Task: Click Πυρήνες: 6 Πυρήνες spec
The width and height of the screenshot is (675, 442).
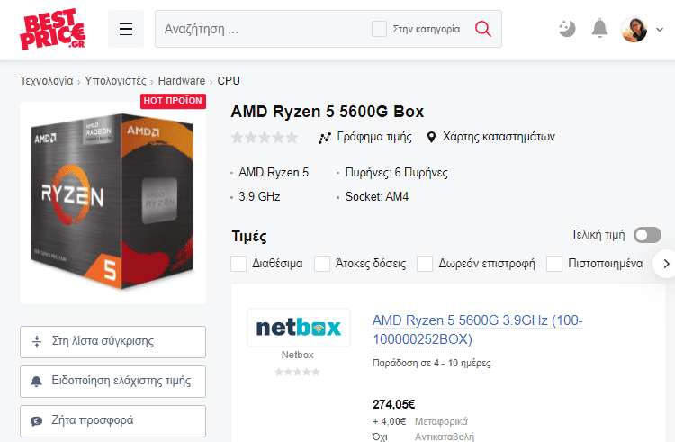Action: (x=396, y=173)
